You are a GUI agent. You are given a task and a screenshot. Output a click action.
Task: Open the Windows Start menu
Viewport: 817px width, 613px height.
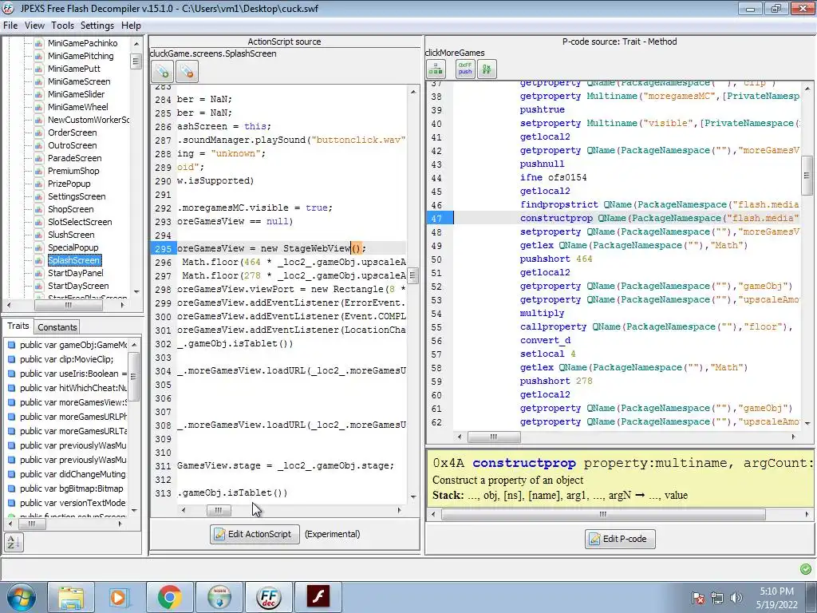pyautogui.click(x=21, y=597)
